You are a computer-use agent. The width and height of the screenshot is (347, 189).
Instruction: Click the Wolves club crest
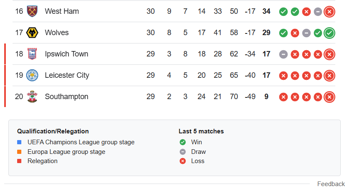(x=32, y=33)
